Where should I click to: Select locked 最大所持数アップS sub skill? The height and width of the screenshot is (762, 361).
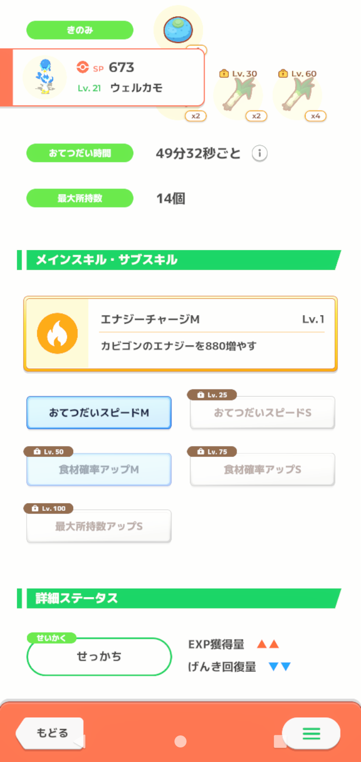tap(99, 526)
